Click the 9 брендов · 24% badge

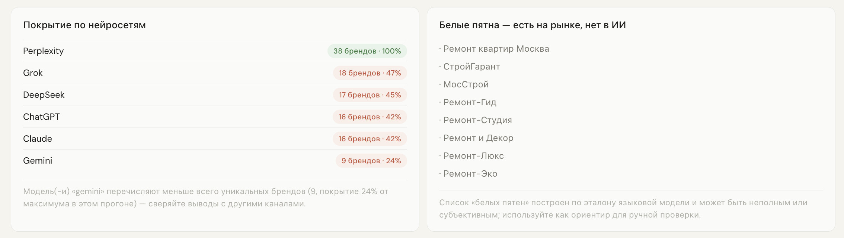371,161
